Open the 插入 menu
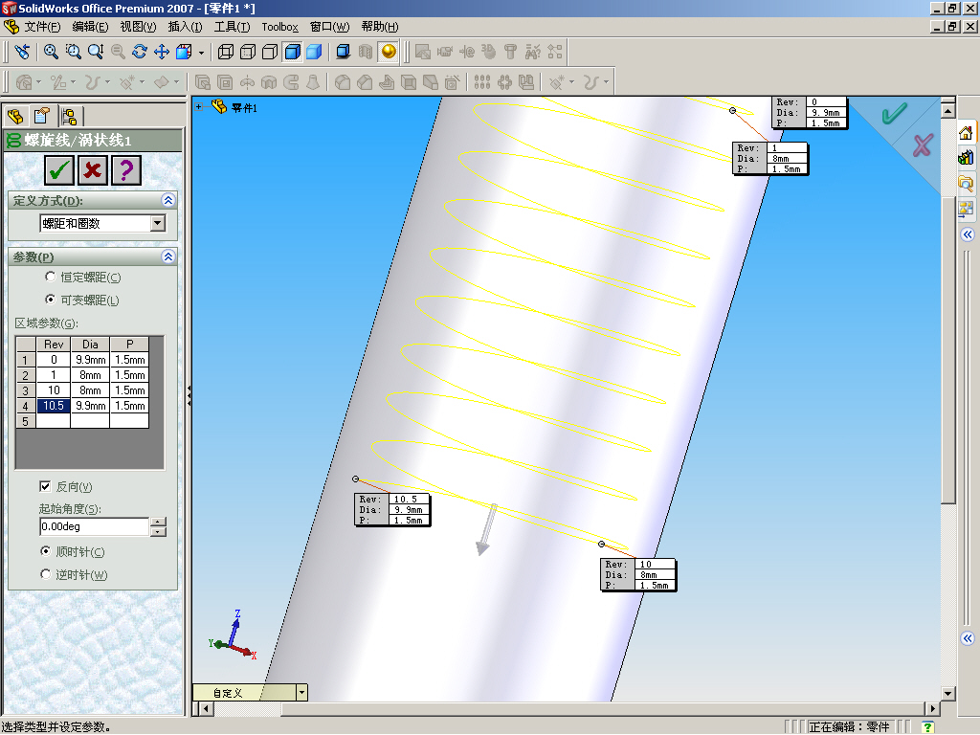980x735 pixels. coord(185,27)
